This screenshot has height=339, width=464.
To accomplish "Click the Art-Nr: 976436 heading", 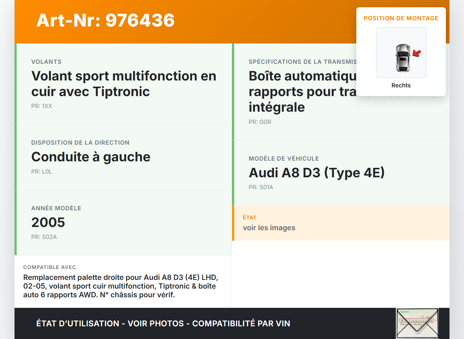I will click(105, 21).
